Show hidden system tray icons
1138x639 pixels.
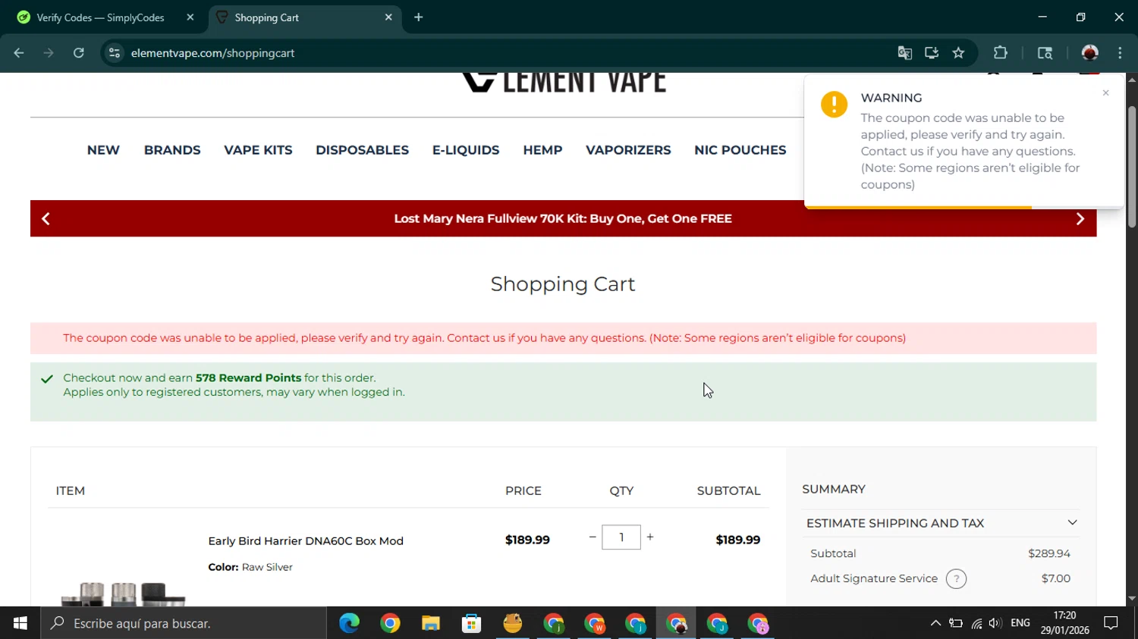pyautogui.click(x=935, y=623)
